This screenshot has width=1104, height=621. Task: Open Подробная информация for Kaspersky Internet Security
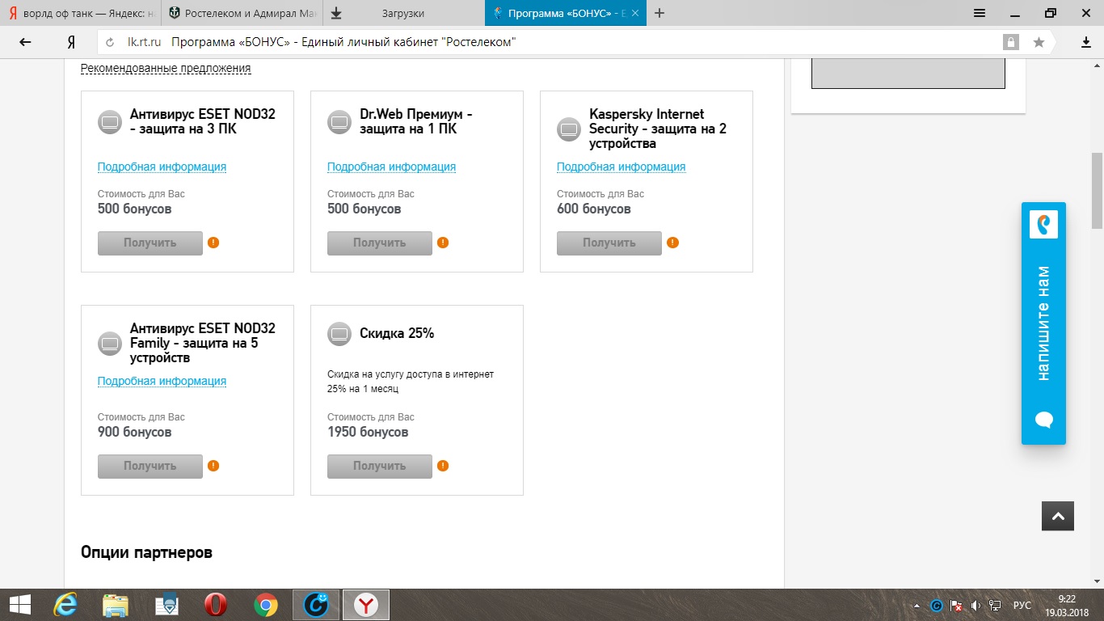[621, 167]
